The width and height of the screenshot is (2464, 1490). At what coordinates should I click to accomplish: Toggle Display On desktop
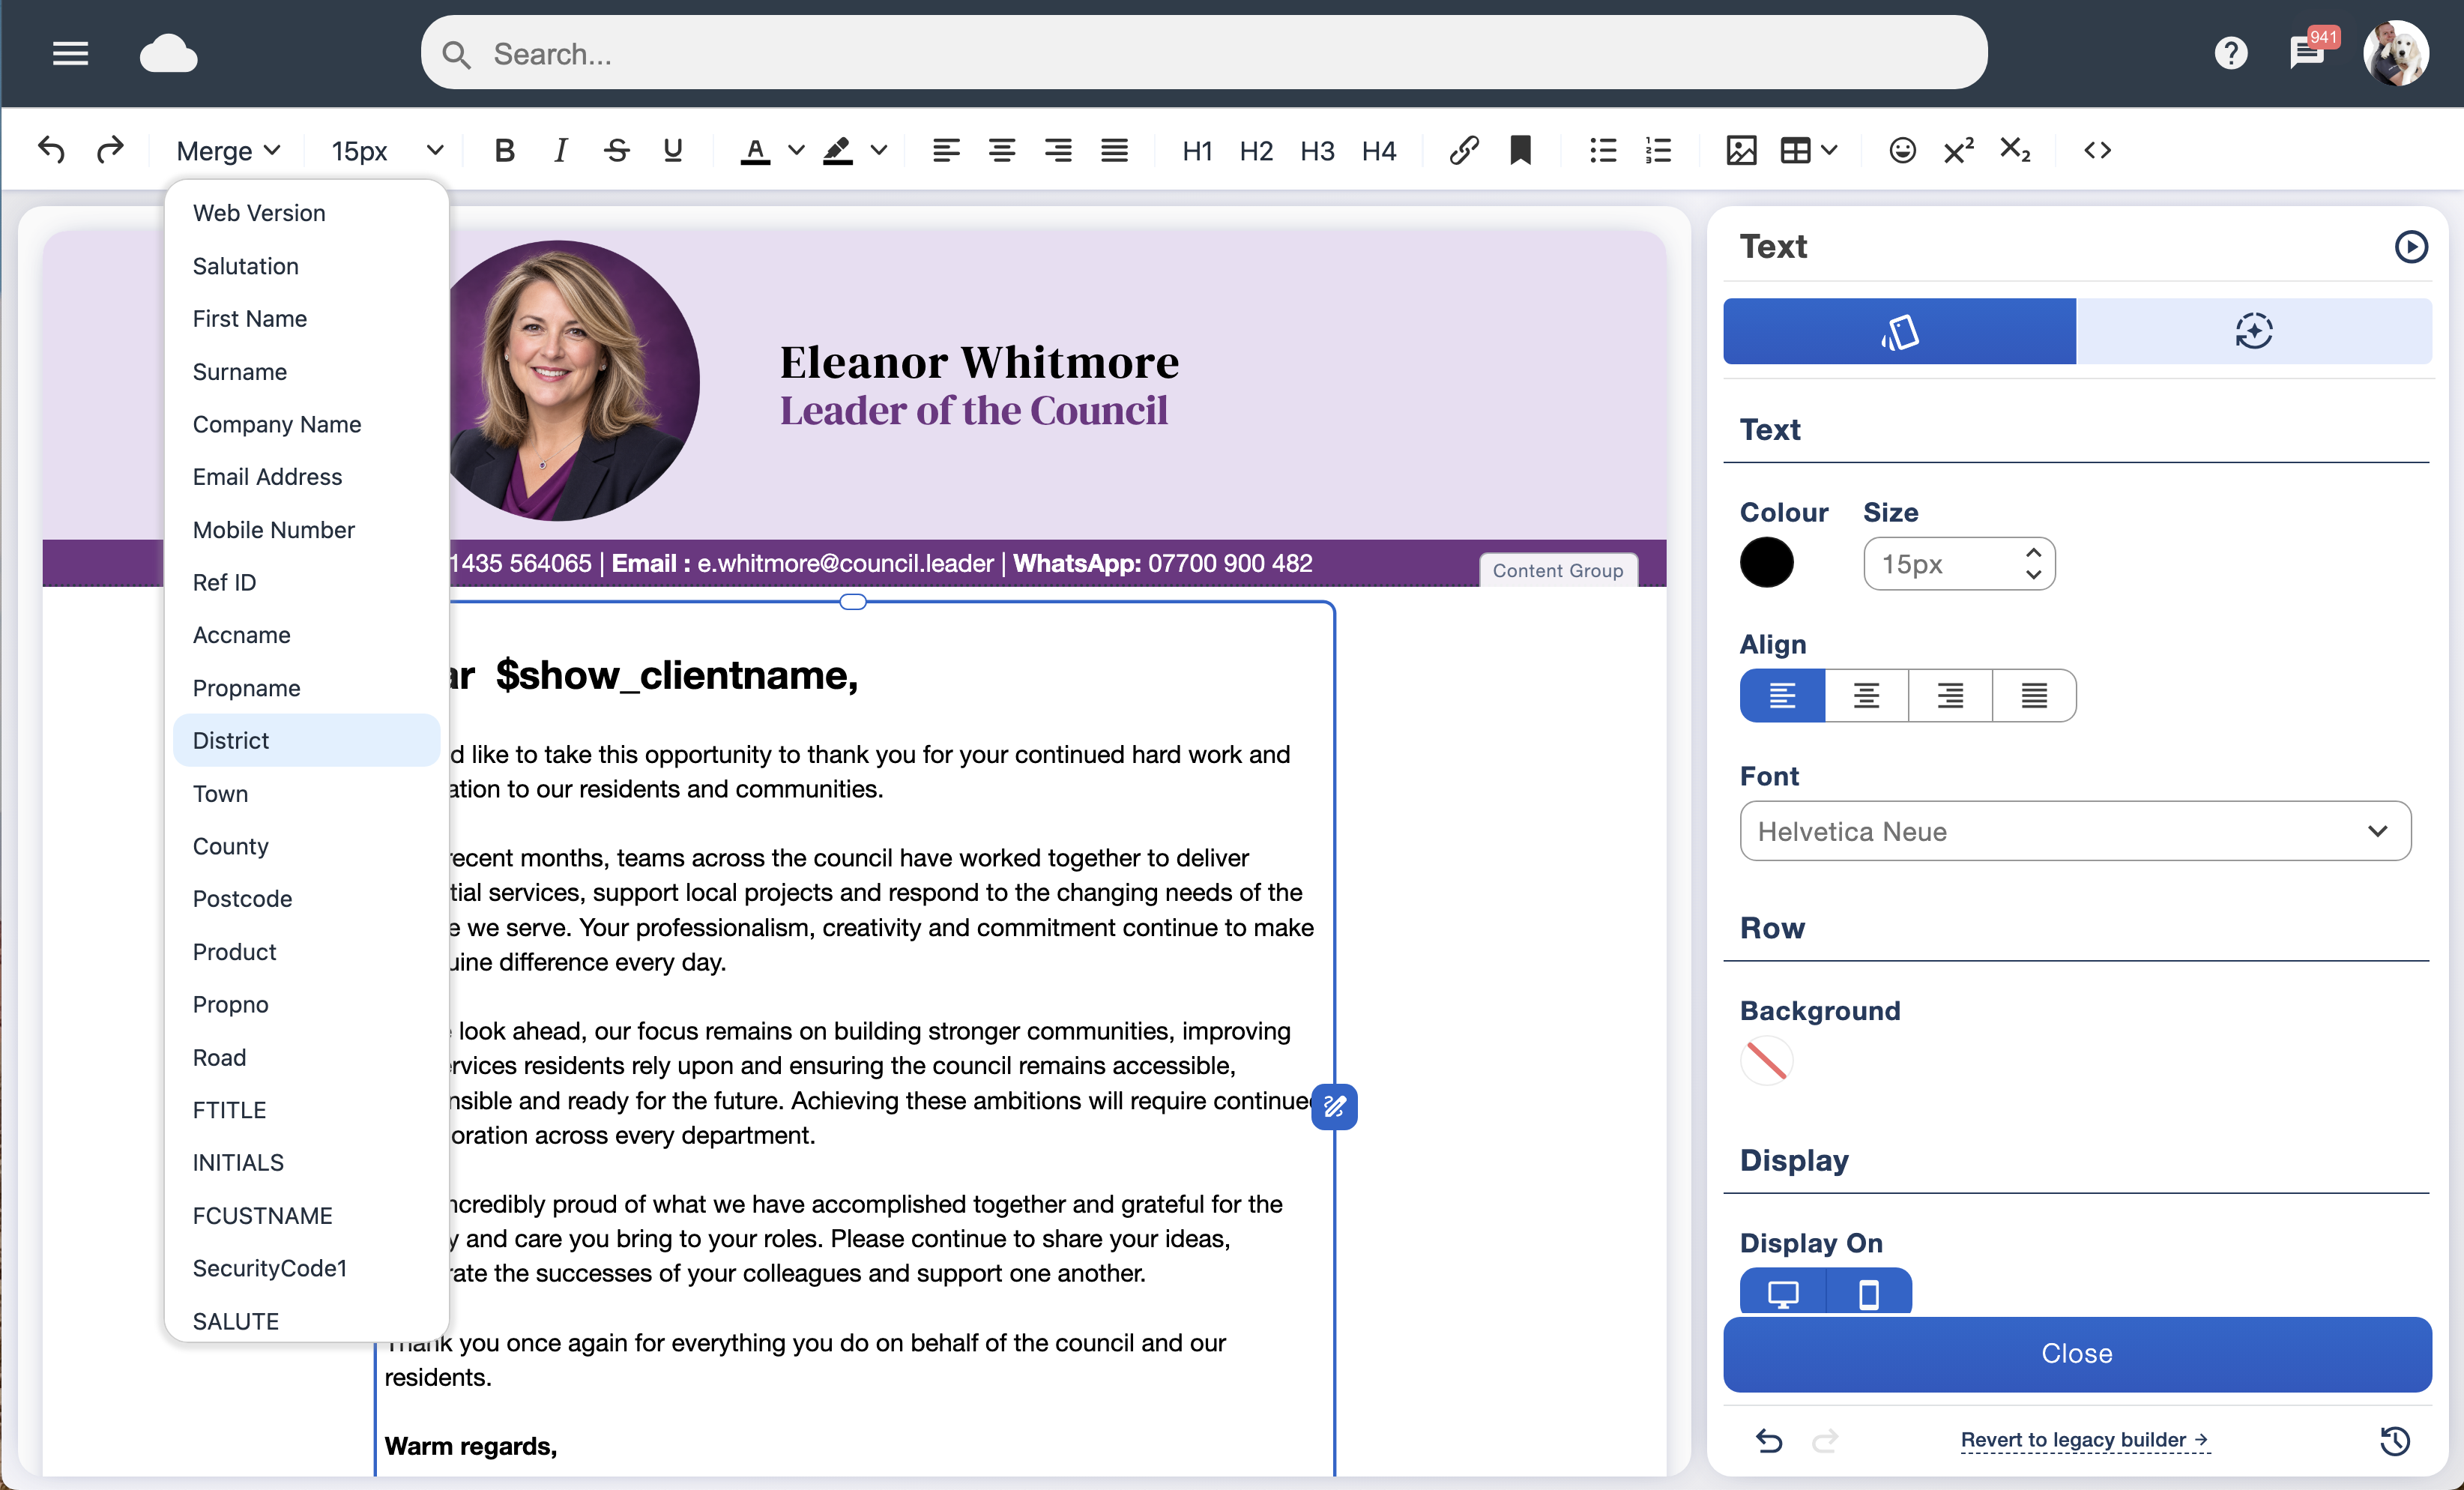[x=1783, y=1294]
